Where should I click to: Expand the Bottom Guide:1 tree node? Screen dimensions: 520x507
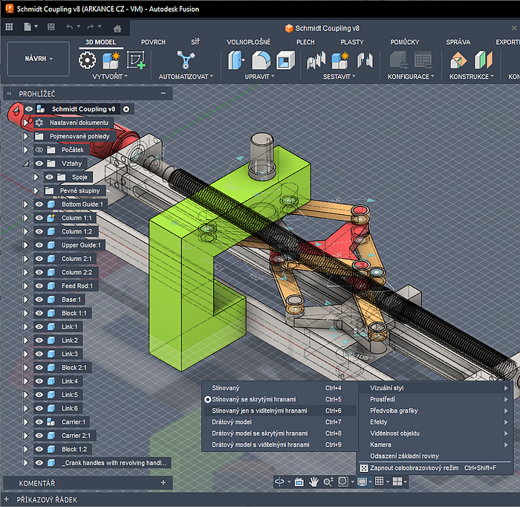pos(25,204)
